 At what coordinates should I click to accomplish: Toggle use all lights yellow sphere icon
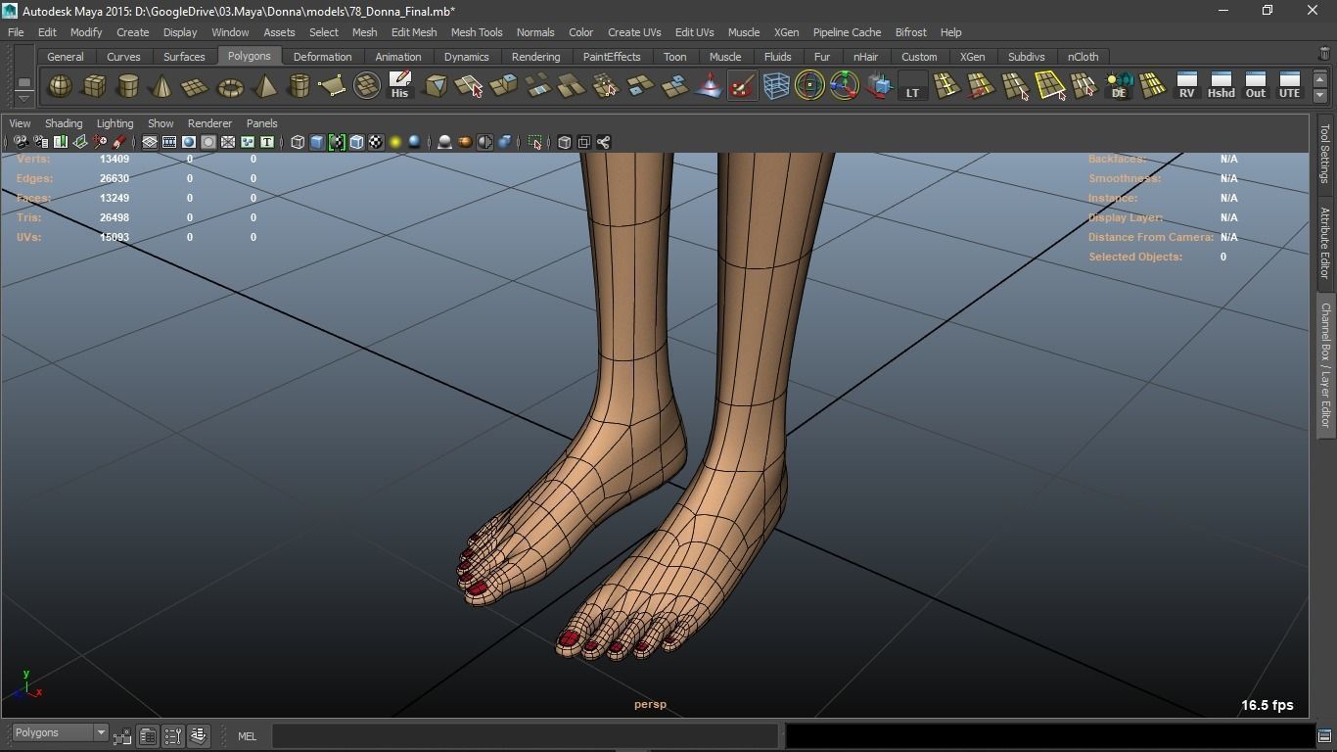click(395, 142)
